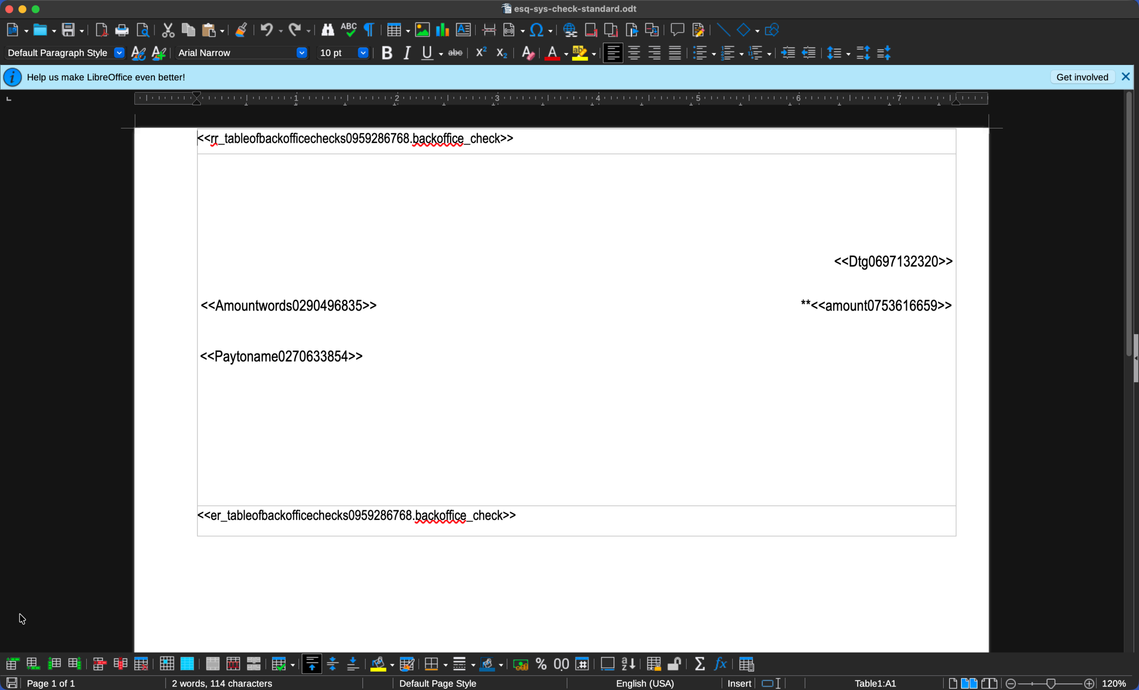Insert special character omega icon

click(536, 30)
